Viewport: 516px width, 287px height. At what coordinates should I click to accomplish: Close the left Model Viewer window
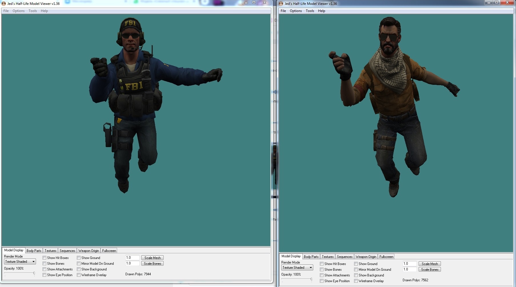point(265,2)
